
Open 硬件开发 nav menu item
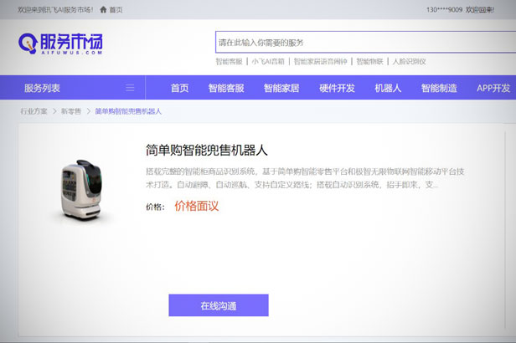tap(337, 88)
